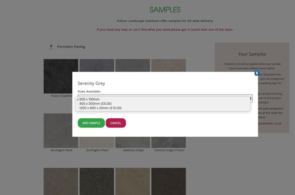Click the Fusion Graphite label
Viewport: 295px width, 195px height.
[x=61, y=96]
